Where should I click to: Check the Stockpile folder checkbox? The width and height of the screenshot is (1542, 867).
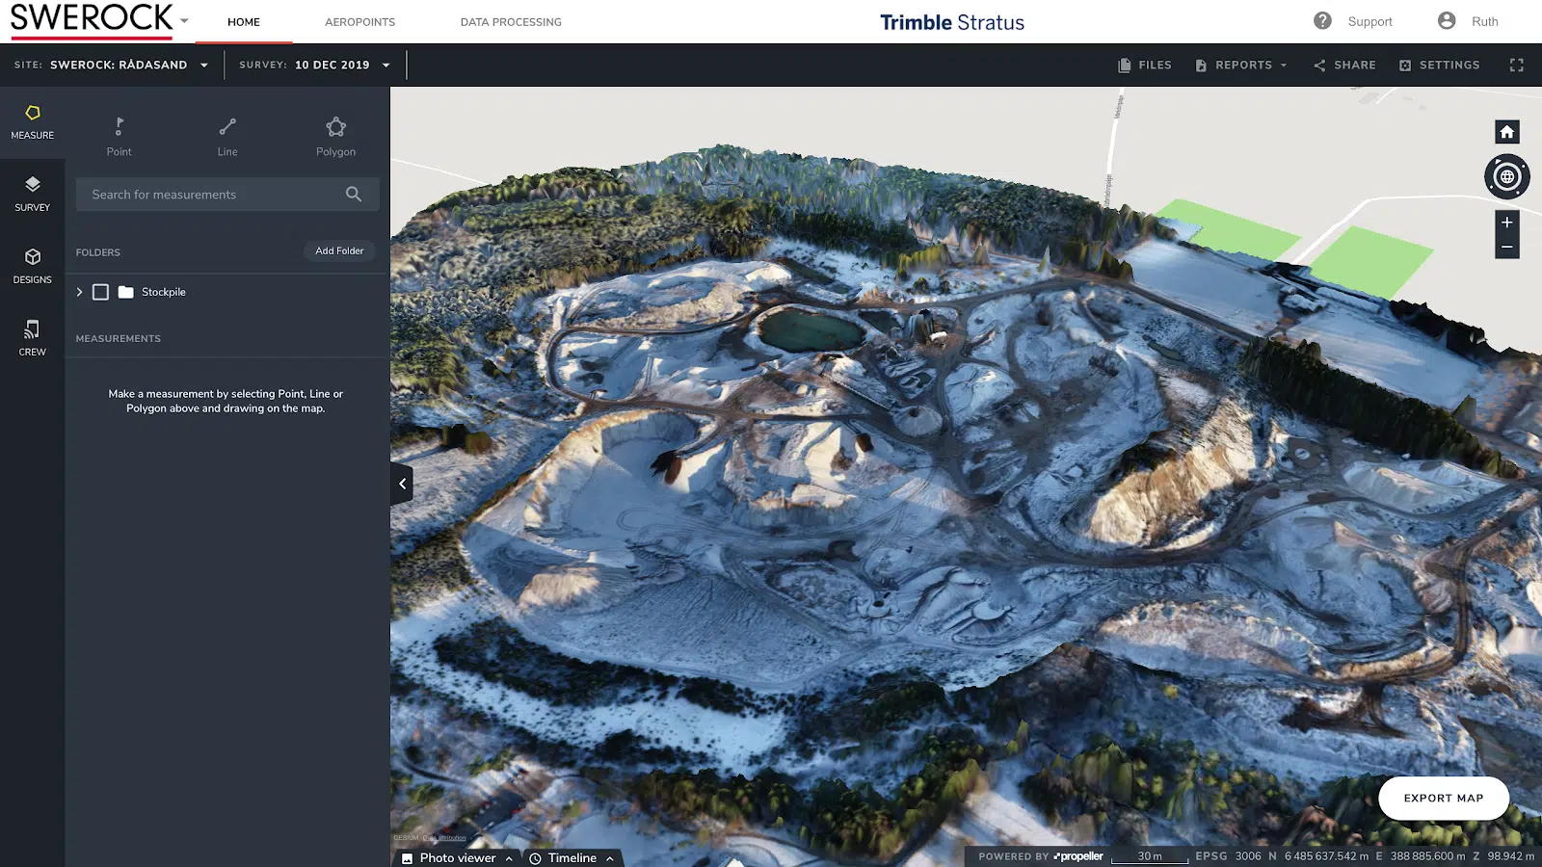100,292
